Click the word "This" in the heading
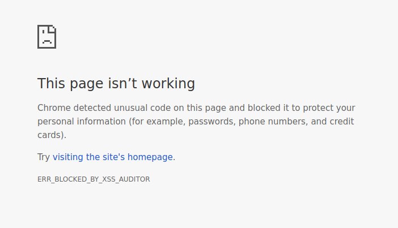This screenshot has width=398, height=228. click(x=51, y=84)
